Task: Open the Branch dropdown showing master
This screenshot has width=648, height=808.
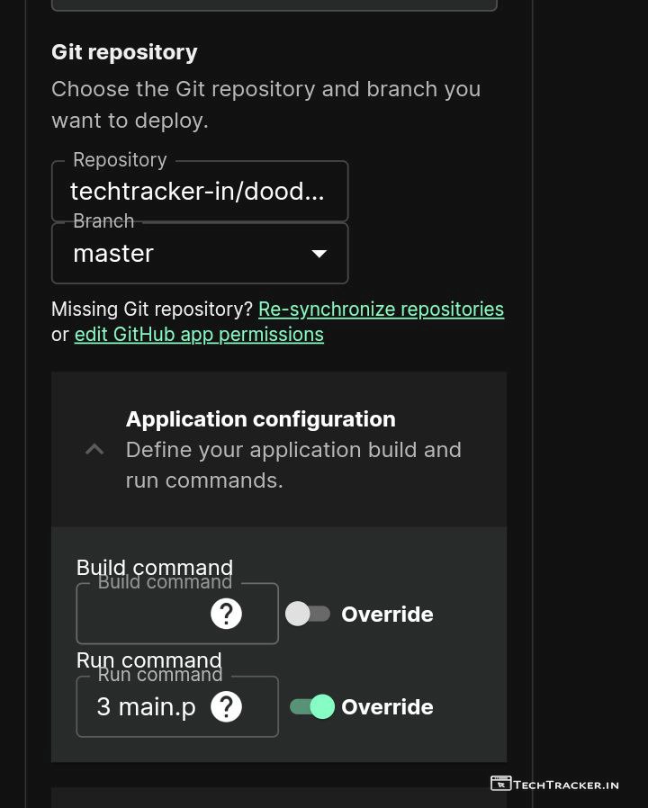Action: pos(200,253)
